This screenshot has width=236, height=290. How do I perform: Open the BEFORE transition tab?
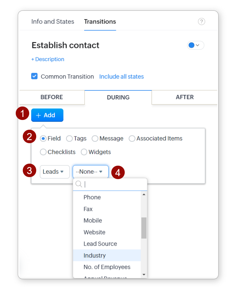coord(52,97)
